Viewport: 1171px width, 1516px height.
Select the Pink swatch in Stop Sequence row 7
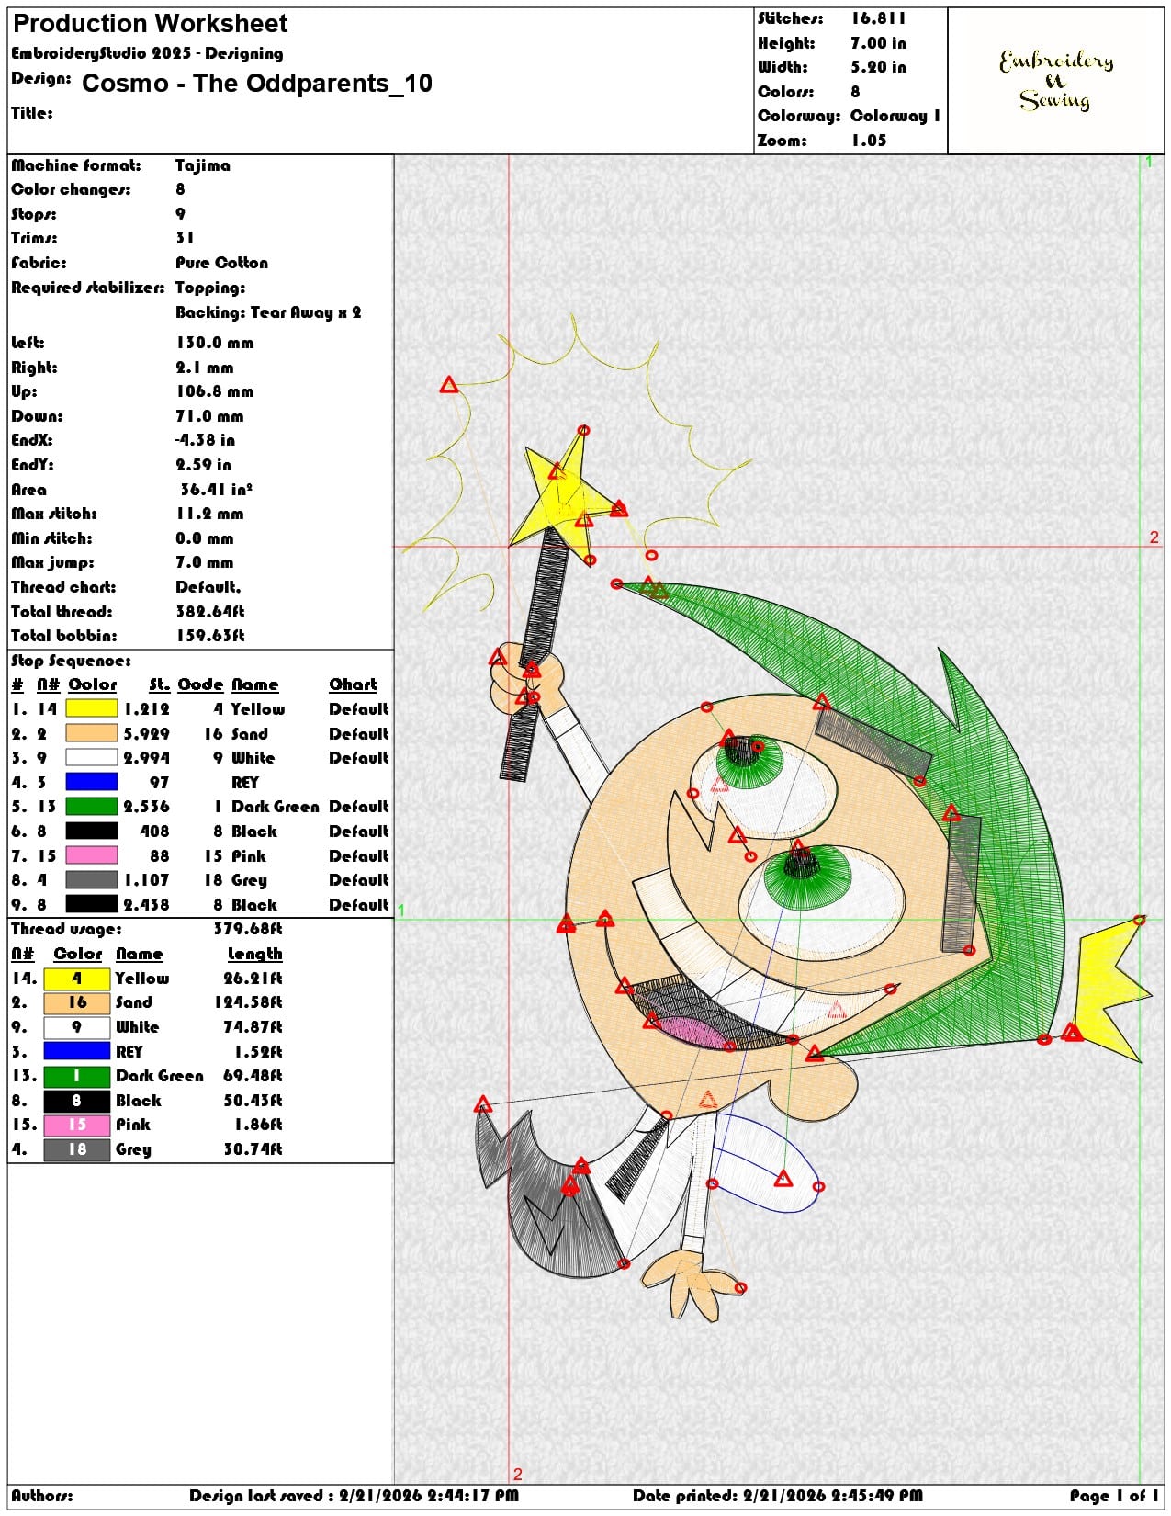[92, 855]
